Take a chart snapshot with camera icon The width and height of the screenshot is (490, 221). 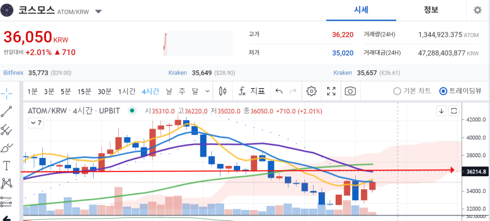[350, 91]
